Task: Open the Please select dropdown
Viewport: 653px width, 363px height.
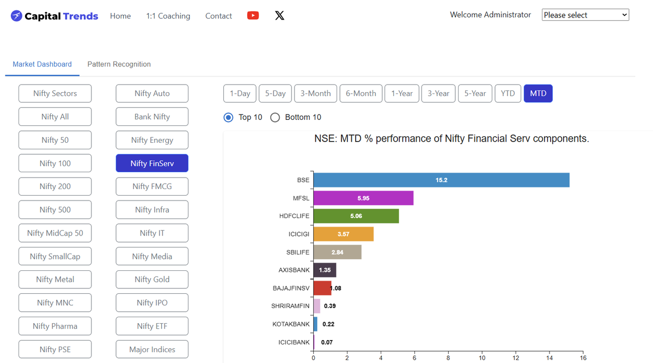Action: 585,15
